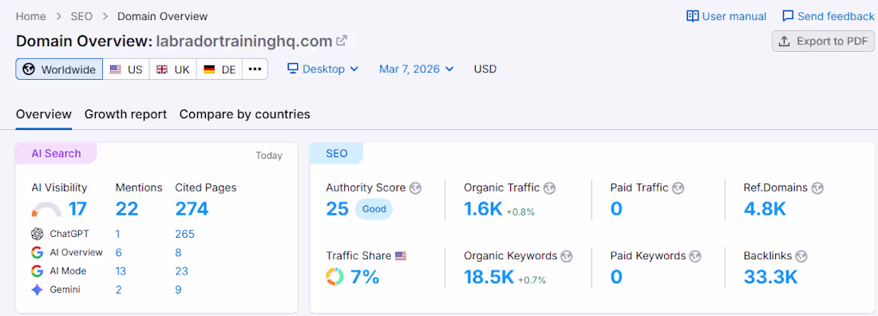Click the SEO section label
This screenshot has width=878, height=316.
coord(337,153)
